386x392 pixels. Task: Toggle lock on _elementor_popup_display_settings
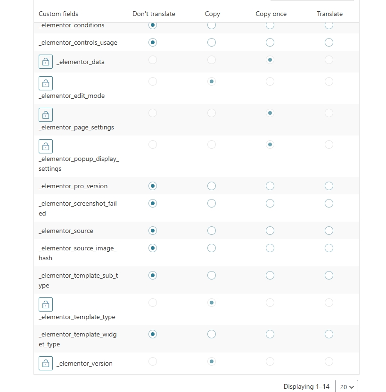tap(46, 146)
